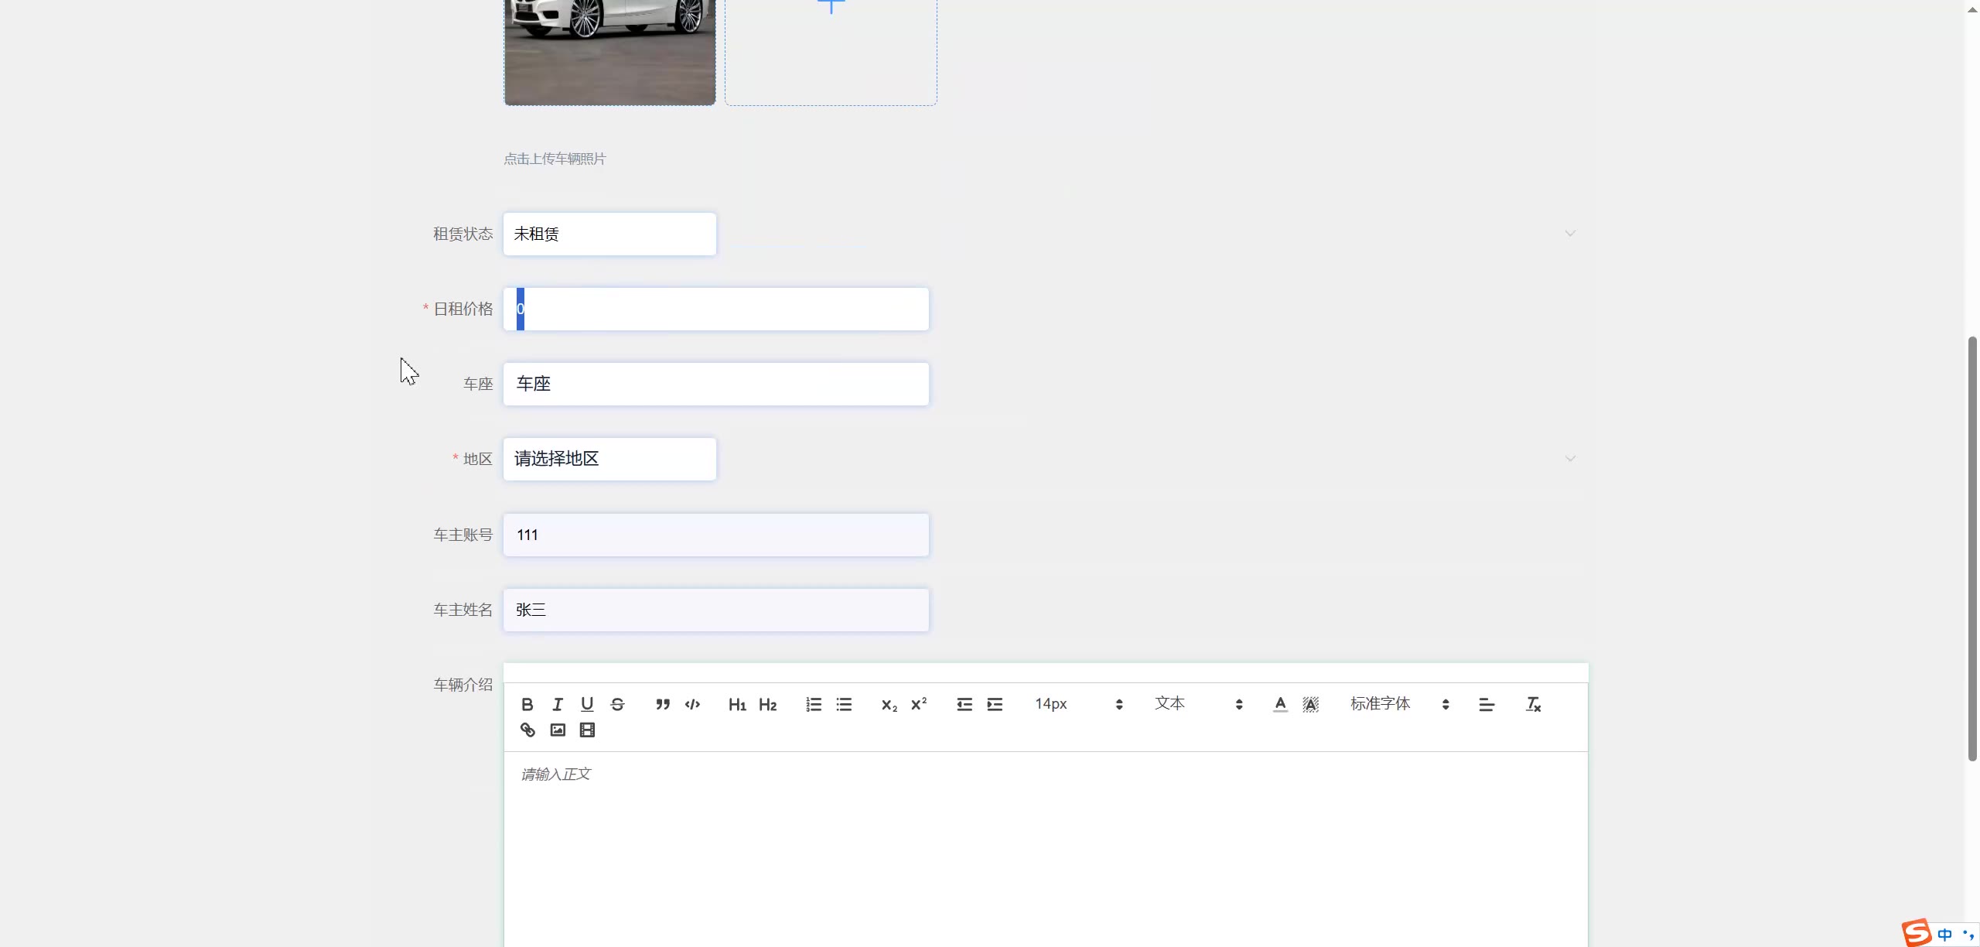The height and width of the screenshot is (947, 1980).
Task: Create a numbered ordered list
Action: pyautogui.click(x=814, y=704)
